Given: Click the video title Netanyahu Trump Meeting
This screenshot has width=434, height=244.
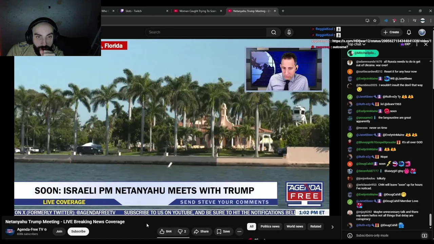Looking at the screenshot, I should click(65, 222).
